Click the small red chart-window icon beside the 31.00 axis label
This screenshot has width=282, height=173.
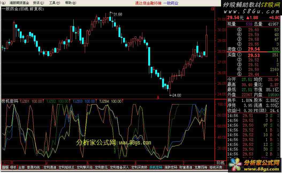coord(213,9)
